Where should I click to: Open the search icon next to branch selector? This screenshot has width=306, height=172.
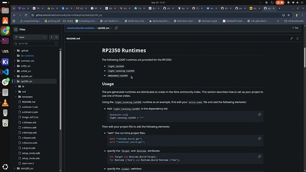tap(56, 37)
